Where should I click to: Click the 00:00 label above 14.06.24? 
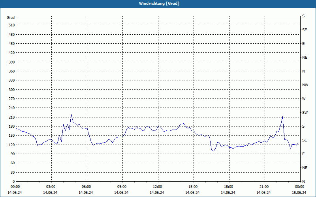(x=15, y=186)
